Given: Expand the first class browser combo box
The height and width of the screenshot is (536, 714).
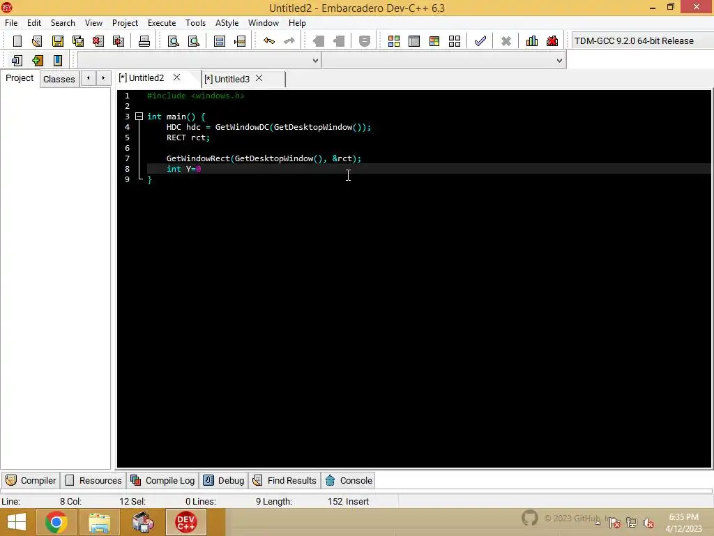Looking at the screenshot, I should [x=315, y=60].
